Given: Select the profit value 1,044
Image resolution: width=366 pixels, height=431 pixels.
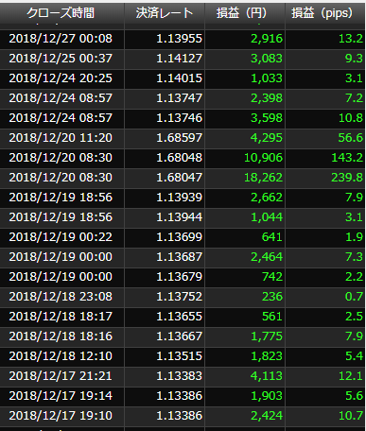Looking at the screenshot, I should [267, 217].
